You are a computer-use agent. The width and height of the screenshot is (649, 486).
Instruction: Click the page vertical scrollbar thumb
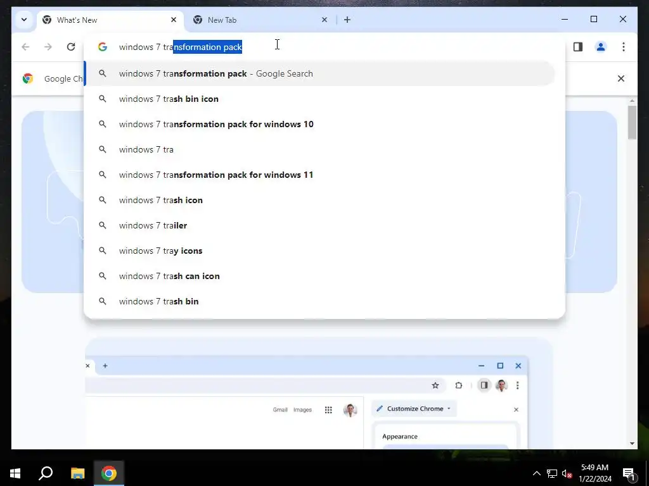pyautogui.click(x=632, y=123)
